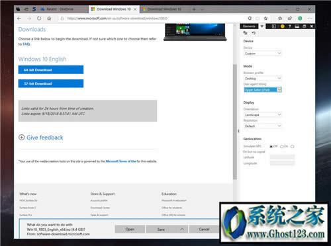Click the laptop image thumbnail
331x246 pixels.
pos(195,32)
